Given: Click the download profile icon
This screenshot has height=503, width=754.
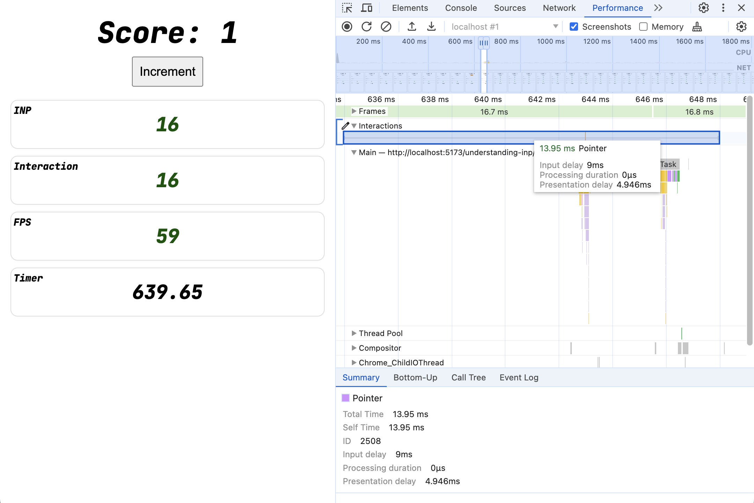Looking at the screenshot, I should [x=432, y=27].
